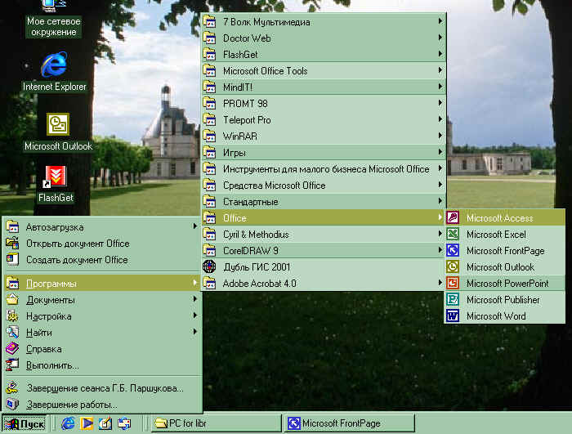Click the Microsoft PowerPoint icon in submenu
The image size is (572, 434).
click(x=453, y=283)
